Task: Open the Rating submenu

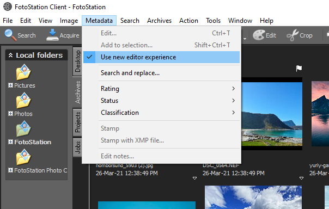Action: pyautogui.click(x=161, y=89)
